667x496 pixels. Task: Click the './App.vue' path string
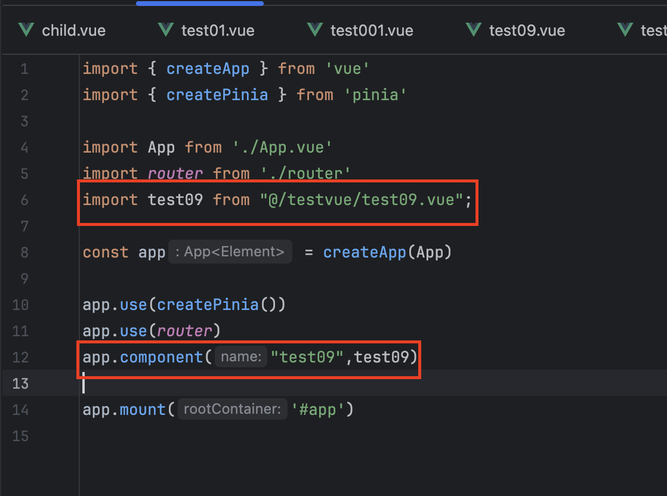tap(278, 147)
